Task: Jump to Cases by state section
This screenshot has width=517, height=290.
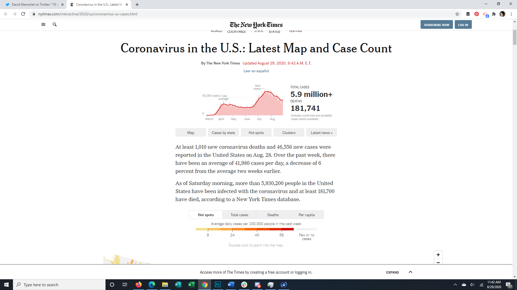Action: pos(223,133)
